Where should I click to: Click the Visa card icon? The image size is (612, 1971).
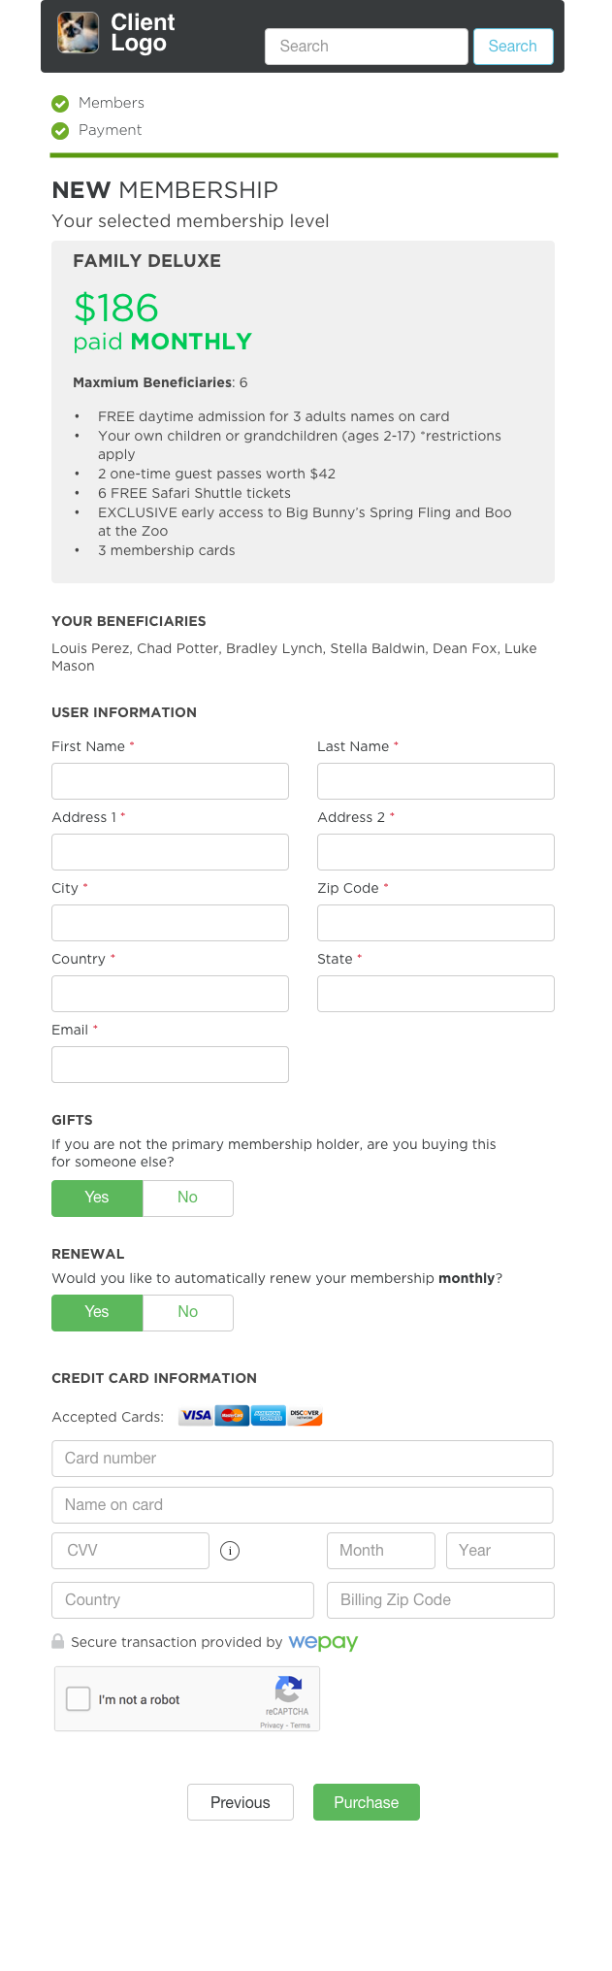coord(196,1416)
